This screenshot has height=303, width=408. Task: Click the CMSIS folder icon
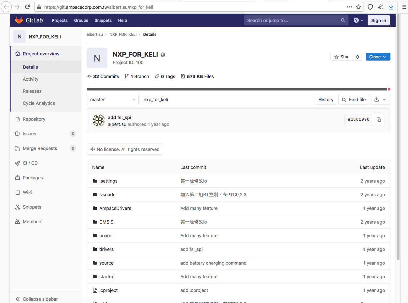point(95,222)
